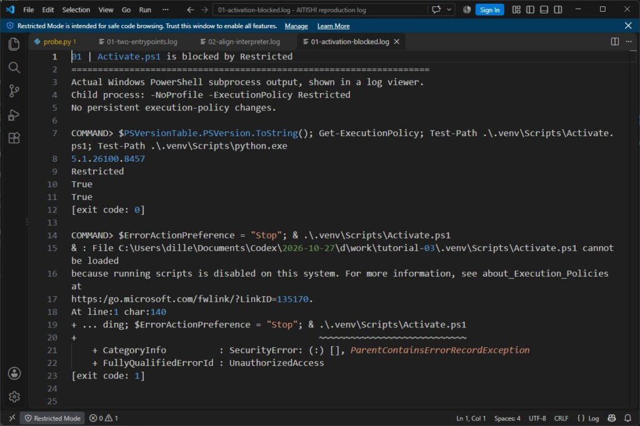Open Restricted Mode status bar item

pyautogui.click(x=52, y=419)
